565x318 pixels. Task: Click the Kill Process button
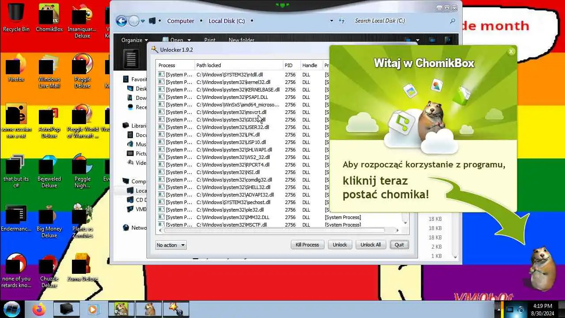pos(308,245)
